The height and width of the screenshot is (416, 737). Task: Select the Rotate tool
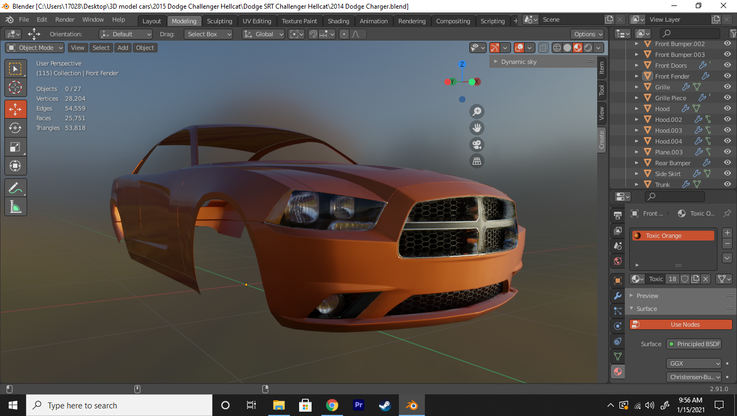16,128
